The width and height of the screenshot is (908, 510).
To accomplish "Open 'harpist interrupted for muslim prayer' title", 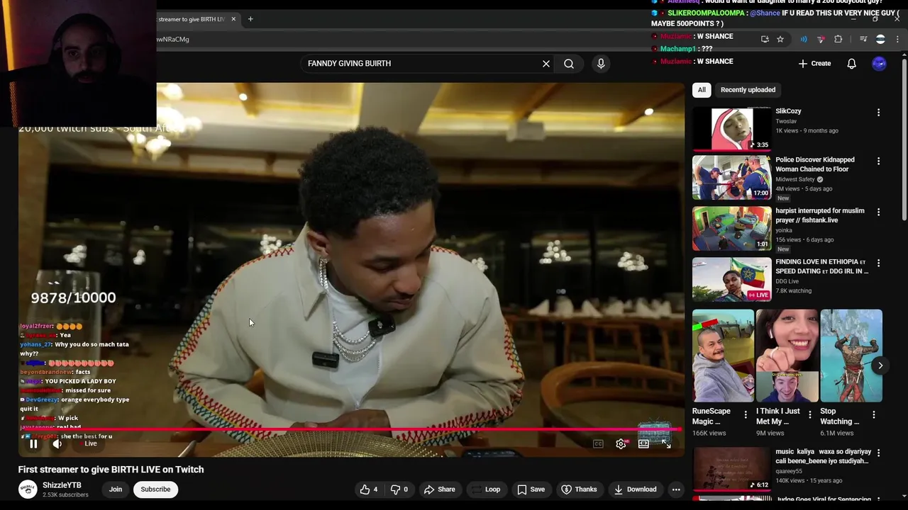I will pyautogui.click(x=819, y=215).
